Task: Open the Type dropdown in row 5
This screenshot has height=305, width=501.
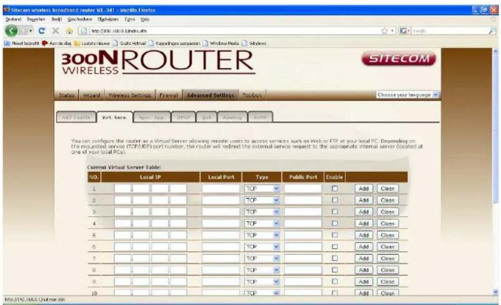Action: [x=262, y=235]
